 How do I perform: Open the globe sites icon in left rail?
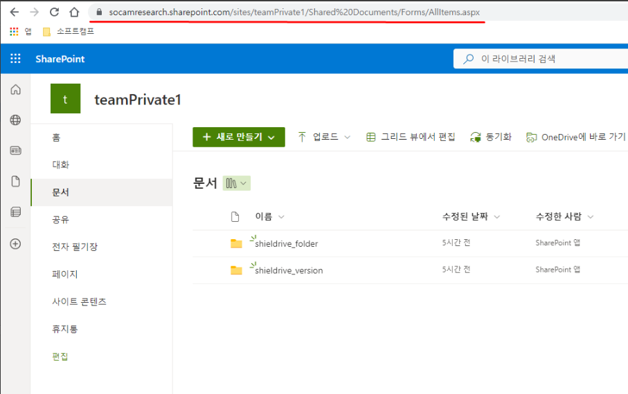15,120
